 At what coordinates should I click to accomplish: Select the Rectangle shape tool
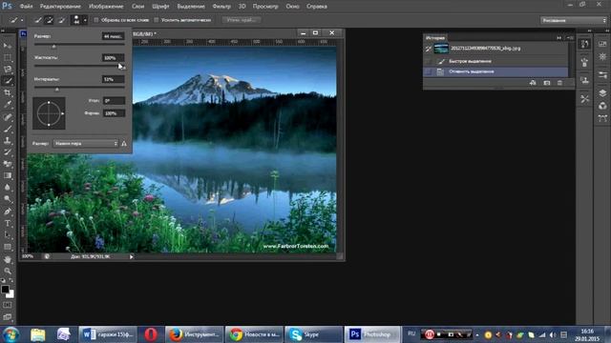[8, 247]
